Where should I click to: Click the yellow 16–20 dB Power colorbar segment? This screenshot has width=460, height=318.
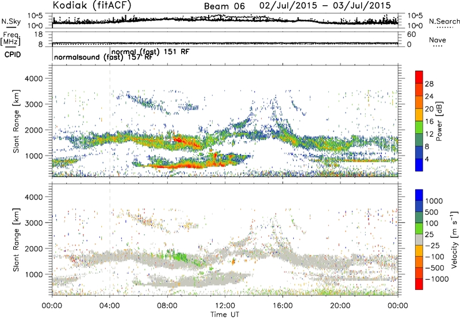[419, 115]
